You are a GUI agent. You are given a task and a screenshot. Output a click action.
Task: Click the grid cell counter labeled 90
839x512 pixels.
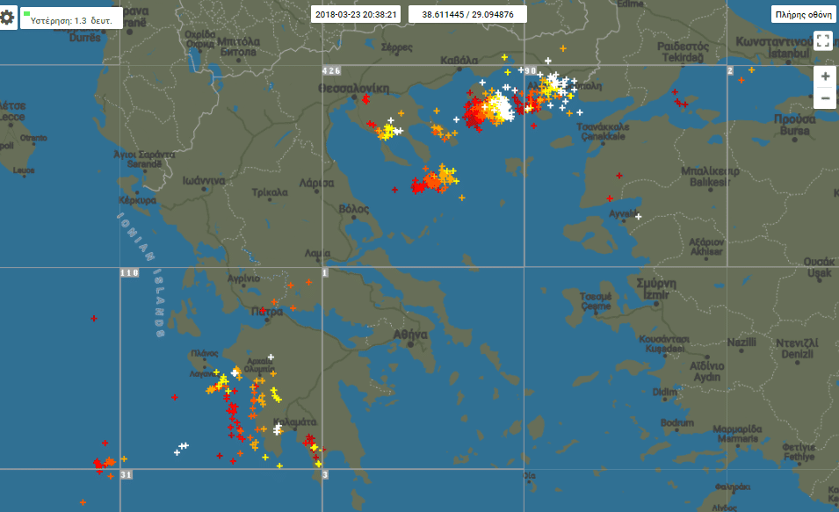pyautogui.click(x=530, y=70)
